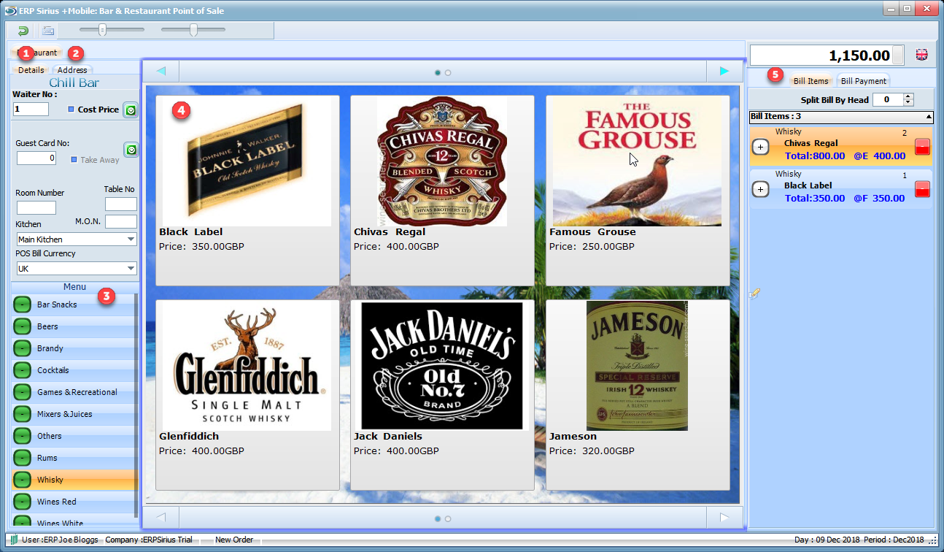Viewport: 944px width, 552px height.
Task: Add Famous Grouse product card
Action: [638, 191]
